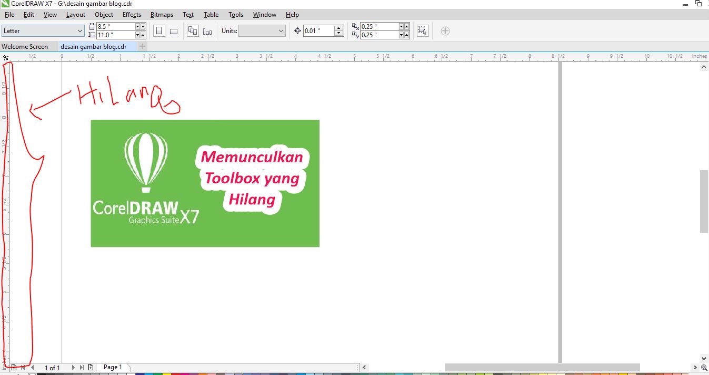Click the Memunculkan Toolbox yang Hilang text
The width and height of the screenshot is (709, 375).
[252, 178]
